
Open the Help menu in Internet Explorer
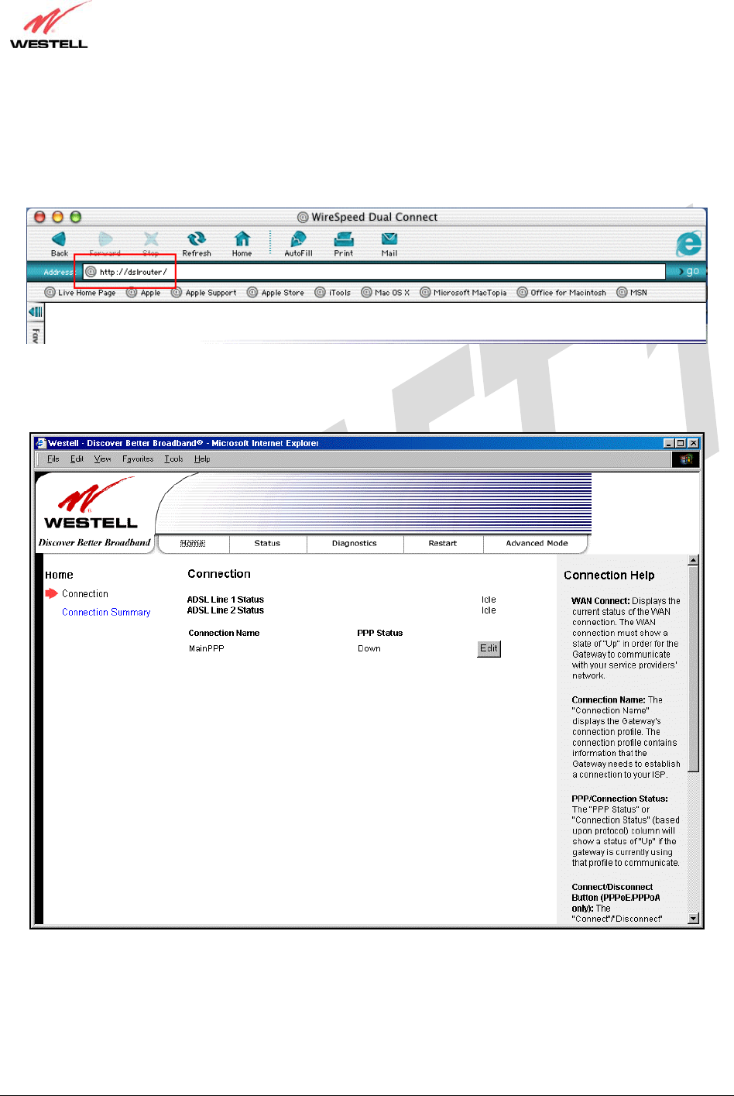pos(202,459)
